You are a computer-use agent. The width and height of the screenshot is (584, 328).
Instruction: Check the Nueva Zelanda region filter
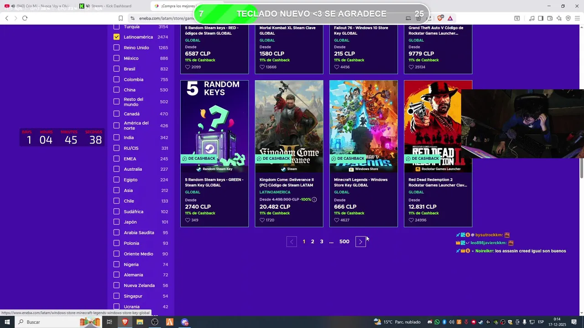(x=116, y=285)
